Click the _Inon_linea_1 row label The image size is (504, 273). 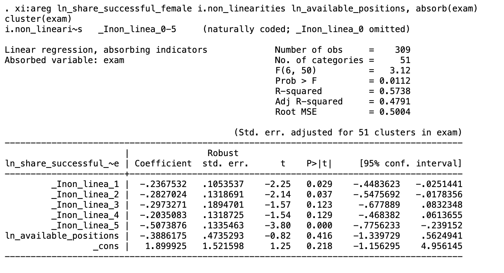click(x=85, y=184)
